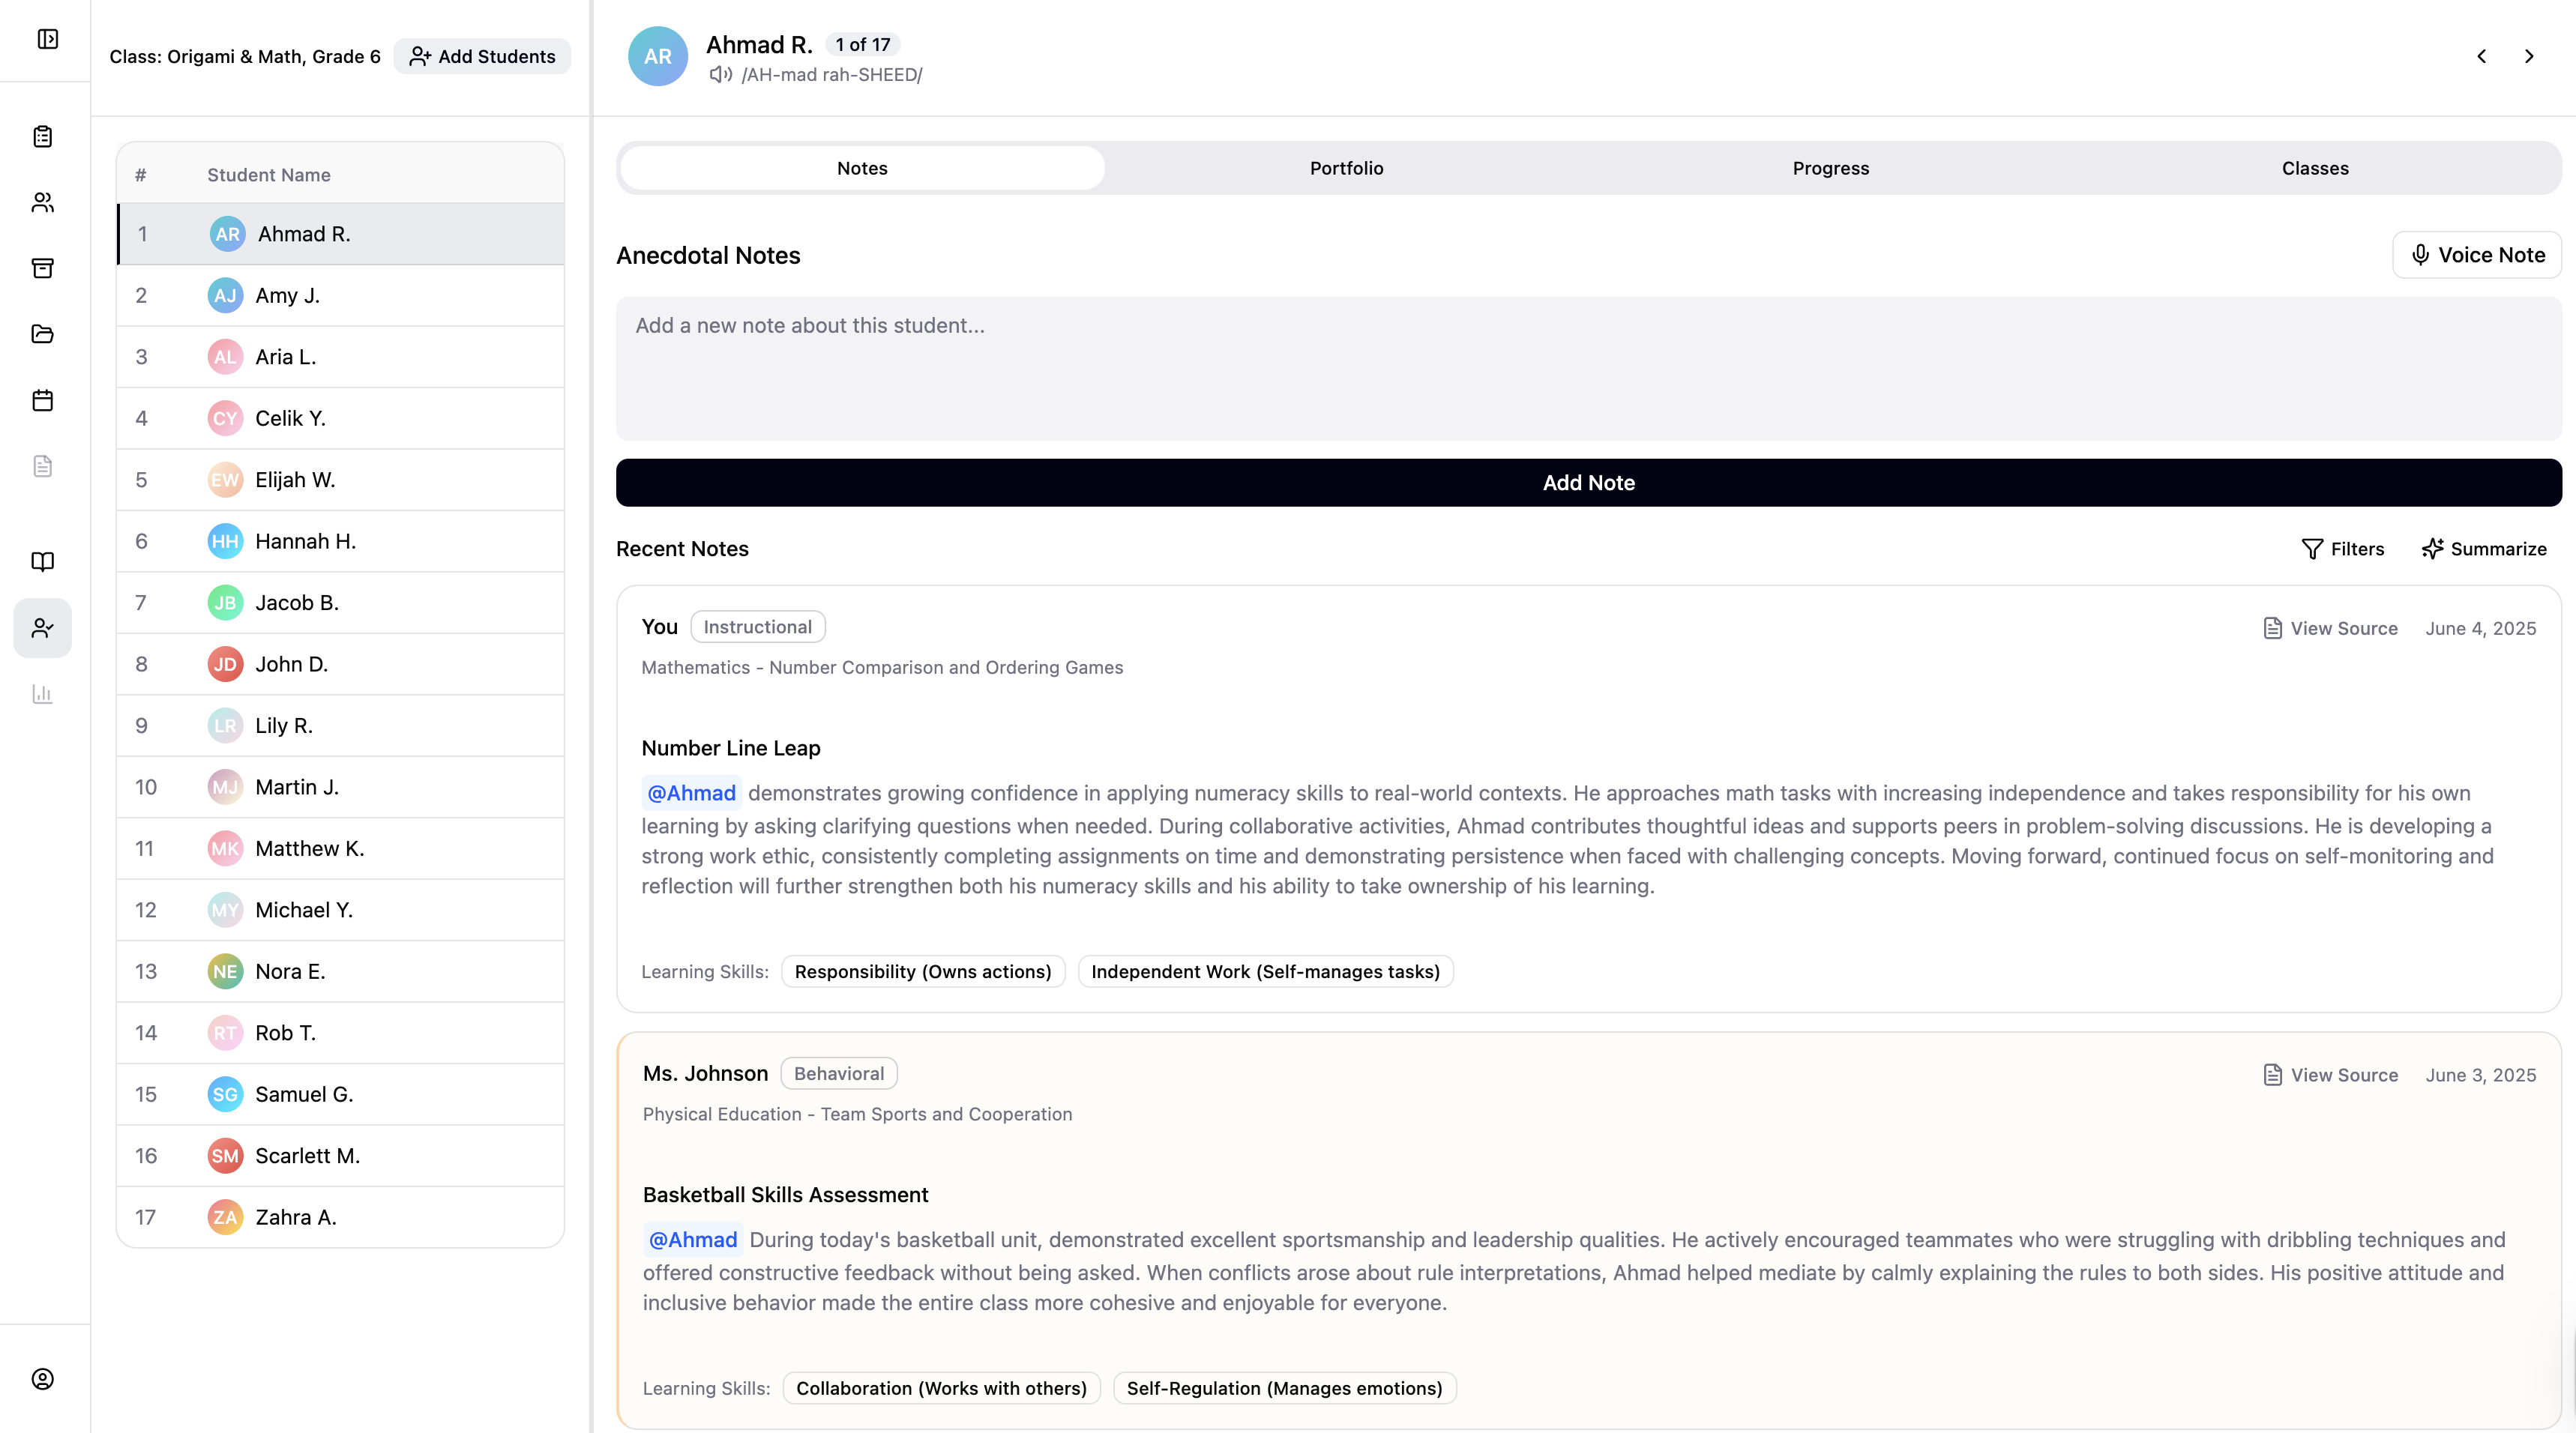Go to next student using the right chevron
The width and height of the screenshot is (2576, 1433).
[2529, 56]
